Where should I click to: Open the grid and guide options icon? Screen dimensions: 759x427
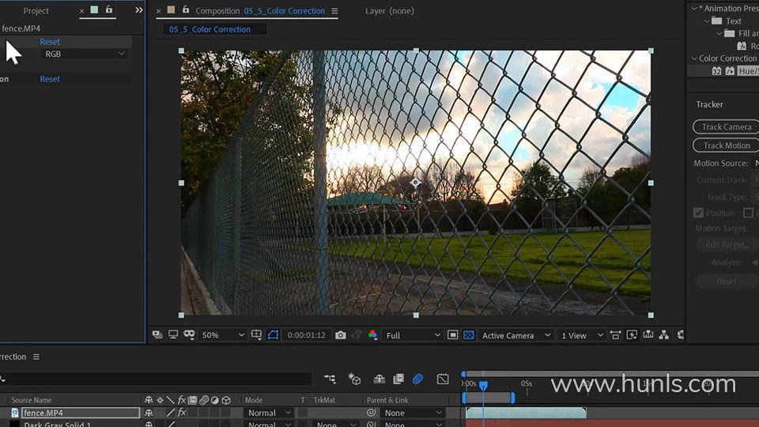tap(256, 335)
